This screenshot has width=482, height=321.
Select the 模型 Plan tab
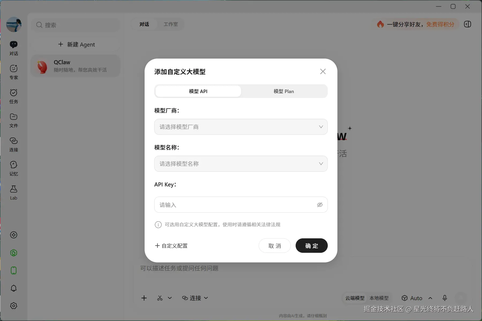click(284, 91)
